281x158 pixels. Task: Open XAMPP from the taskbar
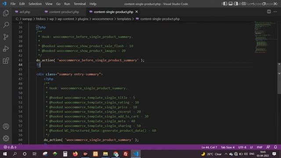coord(95,154)
